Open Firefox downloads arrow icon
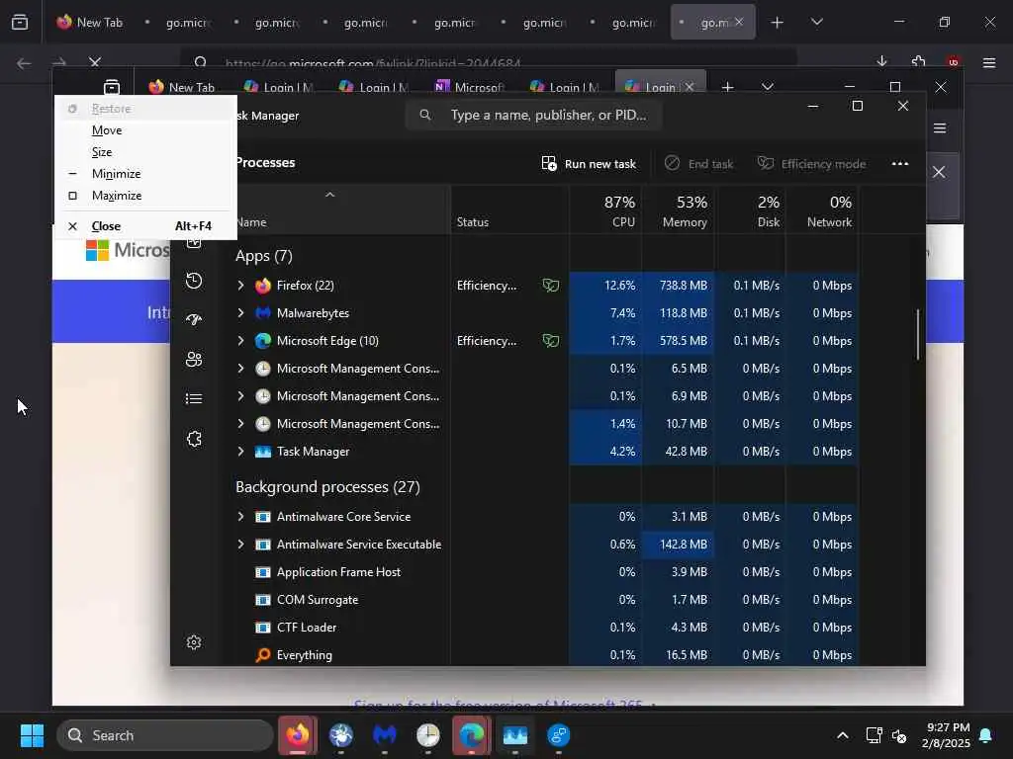This screenshot has height=759, width=1013. 881,62
